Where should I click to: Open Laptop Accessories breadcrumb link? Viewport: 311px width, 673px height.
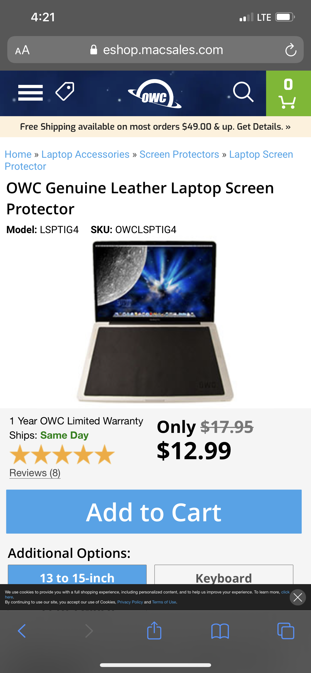pyautogui.click(x=85, y=154)
